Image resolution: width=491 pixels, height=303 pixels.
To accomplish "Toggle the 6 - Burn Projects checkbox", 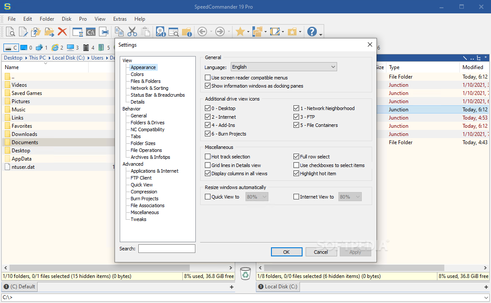I will point(207,134).
